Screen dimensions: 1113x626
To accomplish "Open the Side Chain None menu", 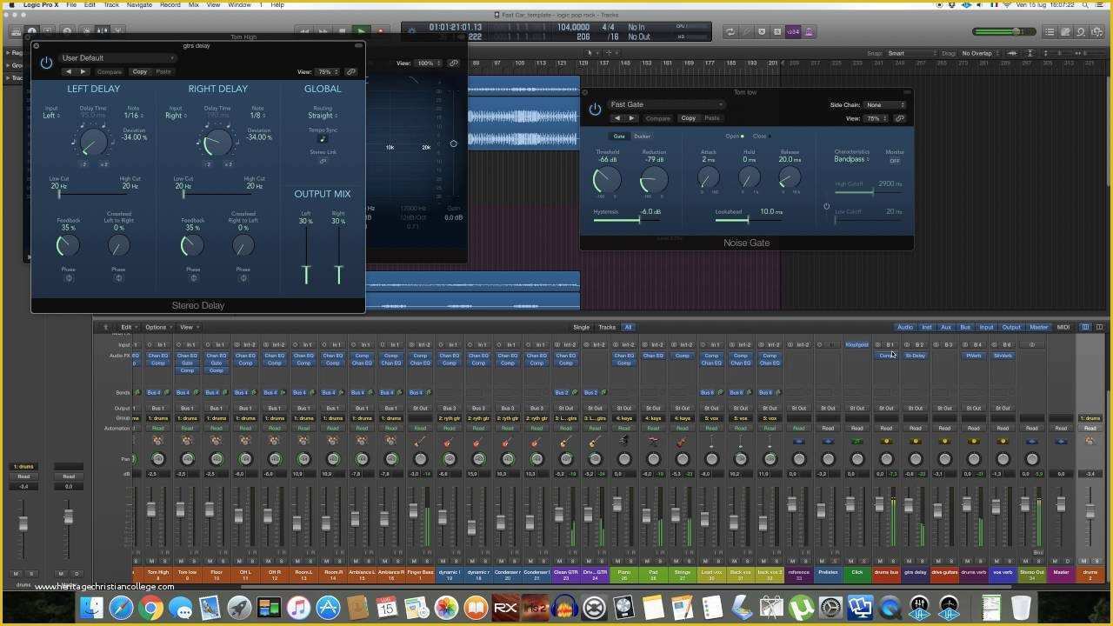I will [885, 105].
